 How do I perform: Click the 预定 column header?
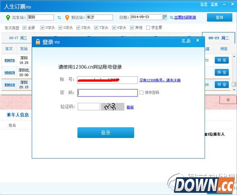tap(224, 49)
